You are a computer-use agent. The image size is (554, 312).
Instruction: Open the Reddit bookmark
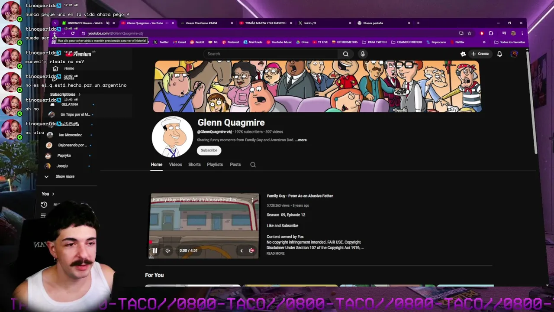click(x=197, y=42)
